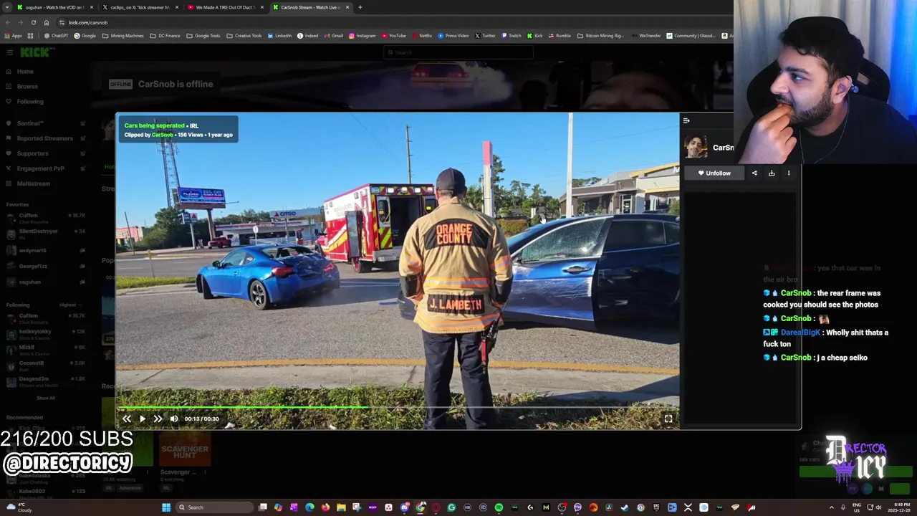
Task: Open Twitch bookmark
Action: (512, 36)
